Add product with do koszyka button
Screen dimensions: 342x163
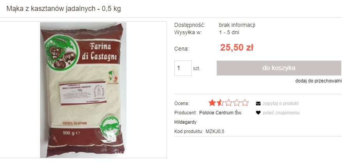(x=279, y=68)
